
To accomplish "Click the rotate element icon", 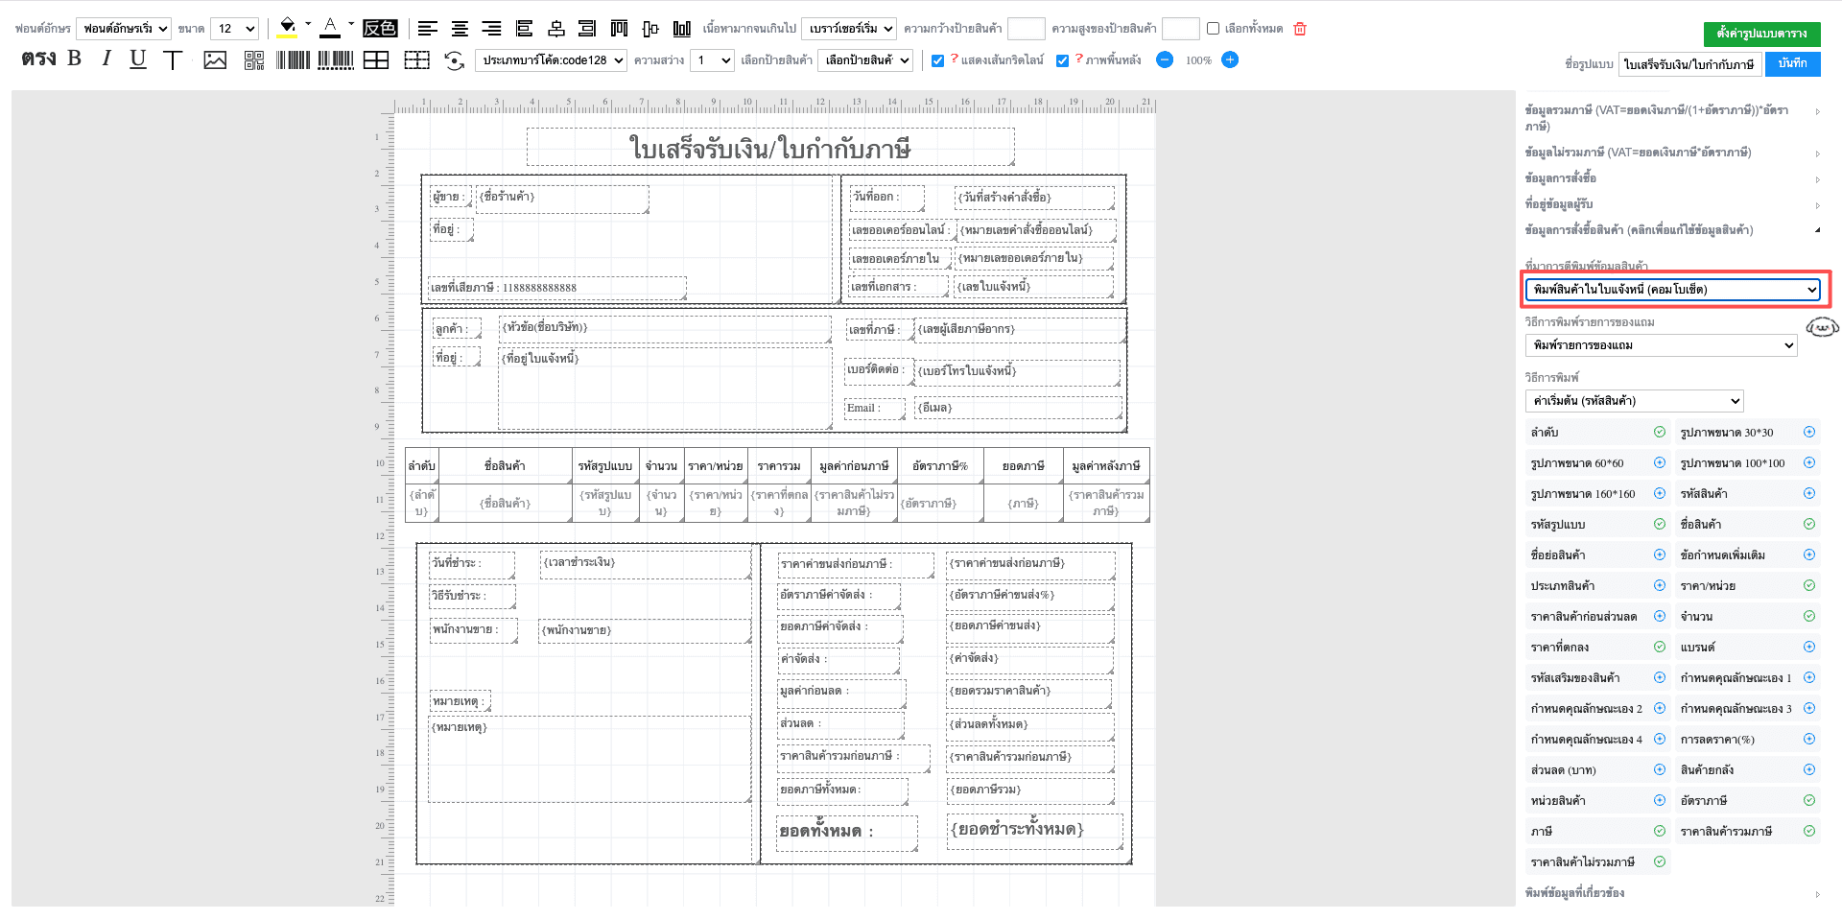I will pyautogui.click(x=455, y=60).
